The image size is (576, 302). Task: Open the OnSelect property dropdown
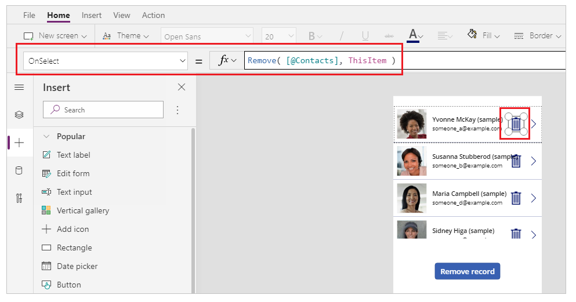coord(106,61)
